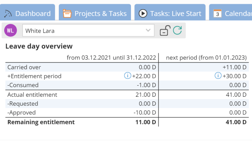The width and height of the screenshot is (252, 141).
Task: Select the -Consumed row label
Action: point(23,85)
